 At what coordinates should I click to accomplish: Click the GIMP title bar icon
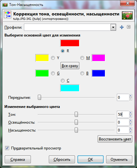(5, 5)
